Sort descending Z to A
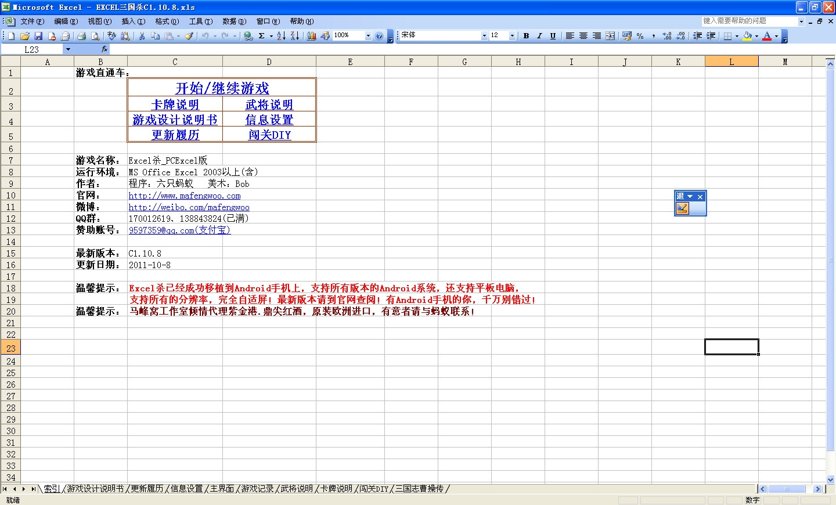Viewport: 836px width, 505px height. [x=295, y=36]
